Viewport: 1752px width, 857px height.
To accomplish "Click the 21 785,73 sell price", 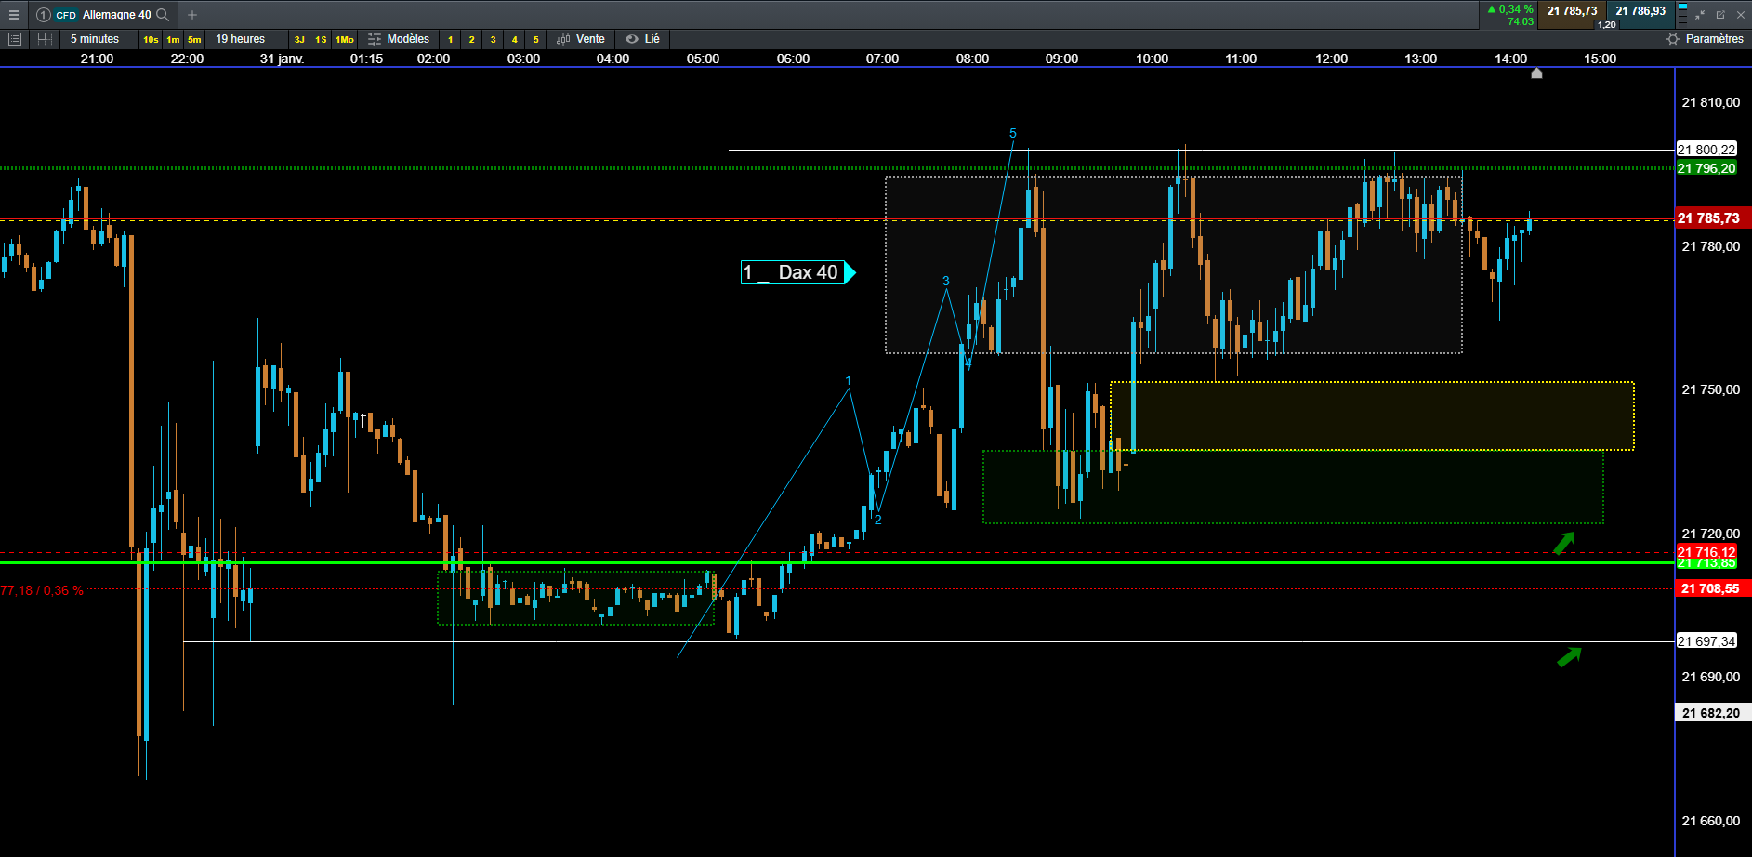I will (x=1572, y=11).
